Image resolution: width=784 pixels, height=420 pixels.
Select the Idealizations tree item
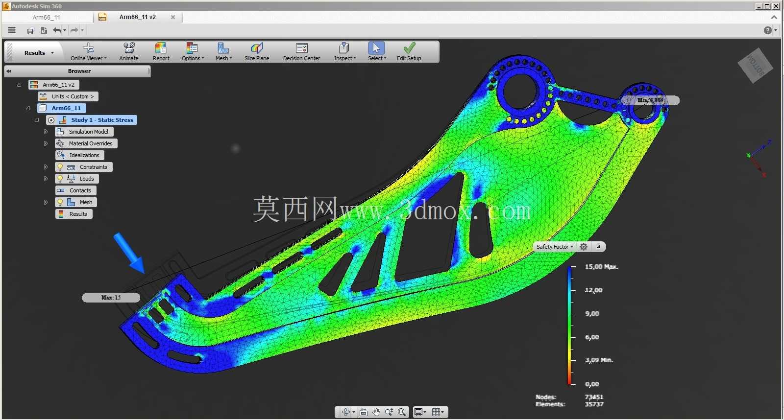[79, 155]
